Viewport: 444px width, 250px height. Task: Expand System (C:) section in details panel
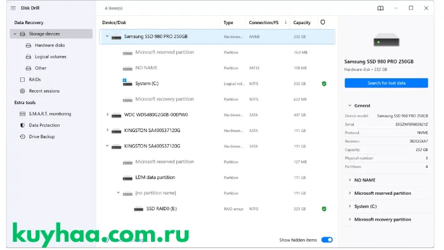pyautogui.click(x=349, y=206)
